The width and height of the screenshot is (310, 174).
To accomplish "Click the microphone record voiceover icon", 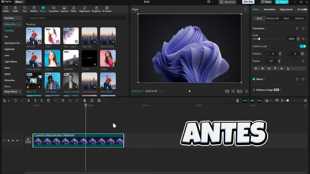I will (x=237, y=101).
